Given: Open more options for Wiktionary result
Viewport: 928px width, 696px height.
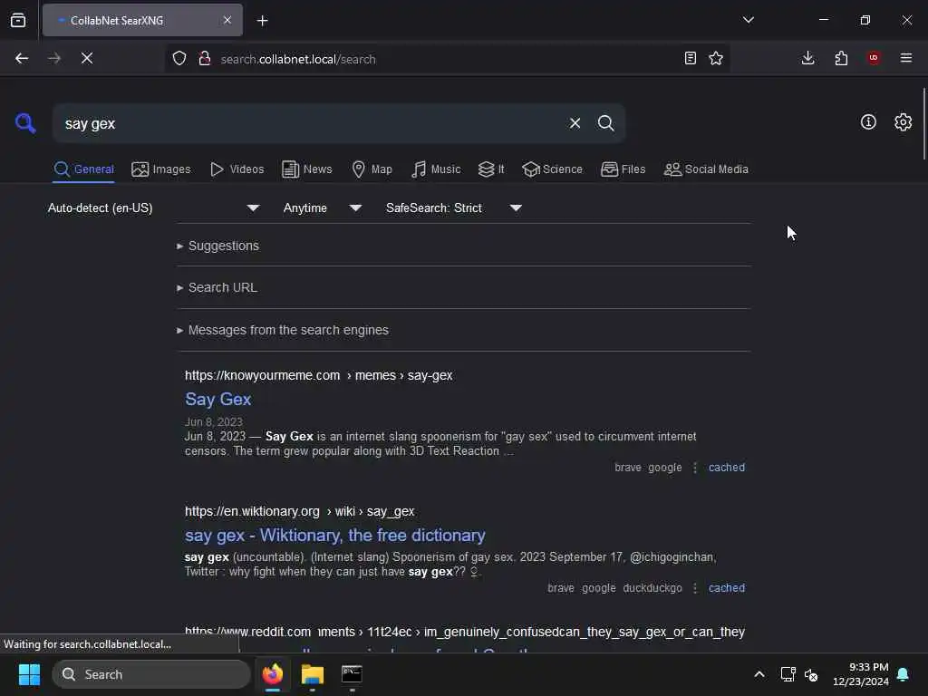Looking at the screenshot, I should pos(695,588).
